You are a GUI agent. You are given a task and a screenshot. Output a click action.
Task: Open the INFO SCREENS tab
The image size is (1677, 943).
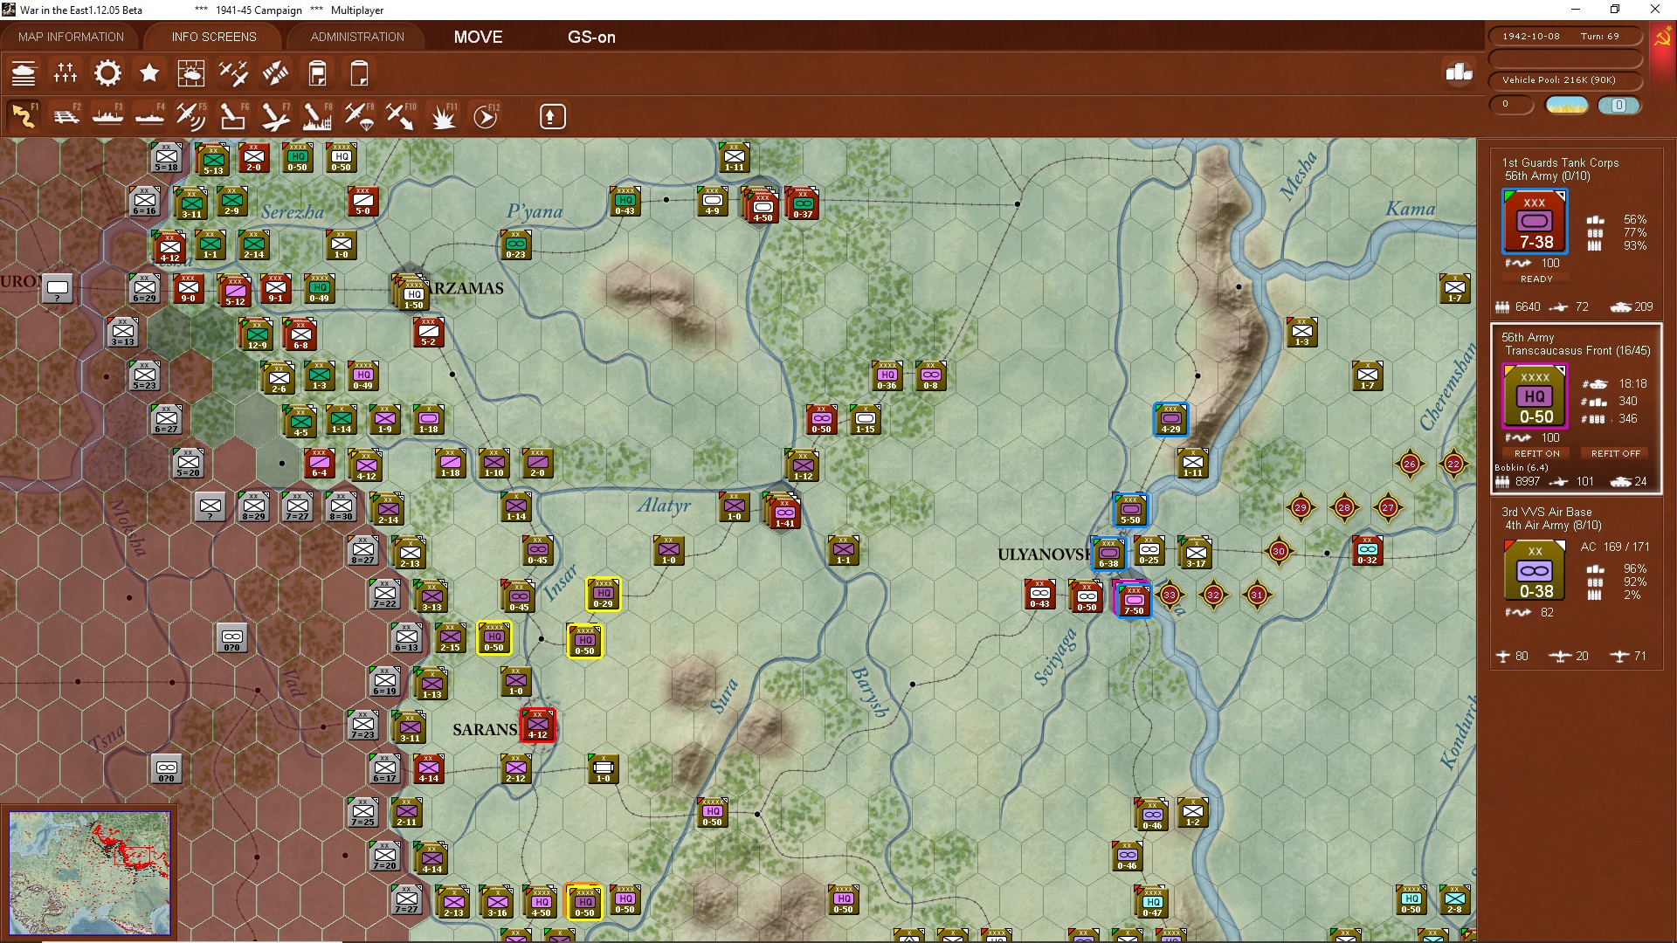pos(214,37)
